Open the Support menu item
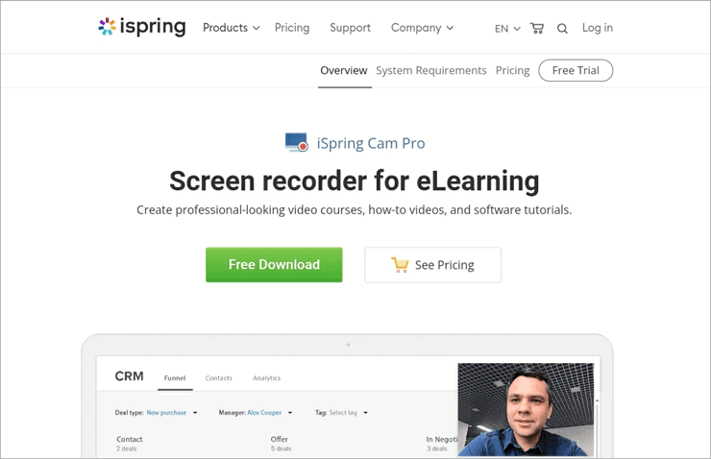The height and width of the screenshot is (459, 711). click(350, 28)
